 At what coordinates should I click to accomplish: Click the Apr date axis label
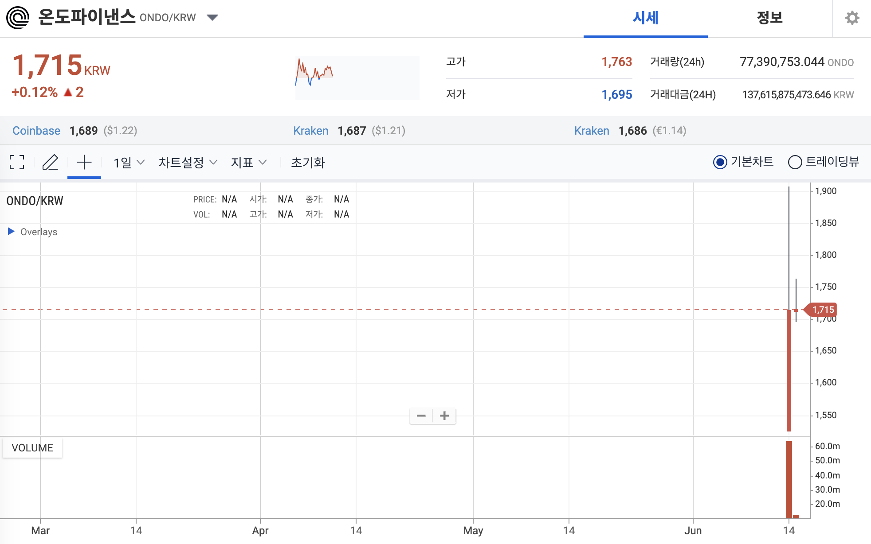(x=260, y=531)
